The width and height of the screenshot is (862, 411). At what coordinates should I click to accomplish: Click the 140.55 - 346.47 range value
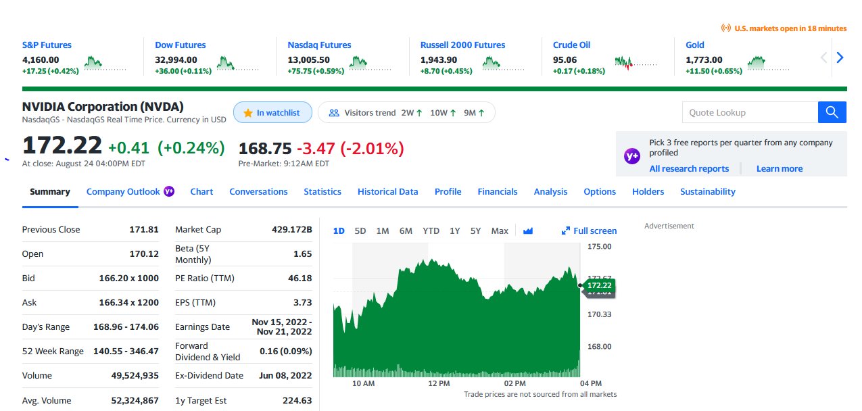(x=125, y=352)
